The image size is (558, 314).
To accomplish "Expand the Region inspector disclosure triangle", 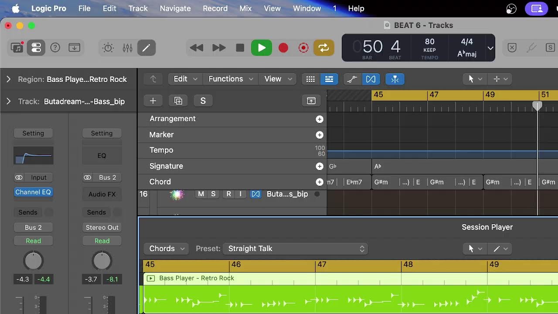I will tap(8, 79).
